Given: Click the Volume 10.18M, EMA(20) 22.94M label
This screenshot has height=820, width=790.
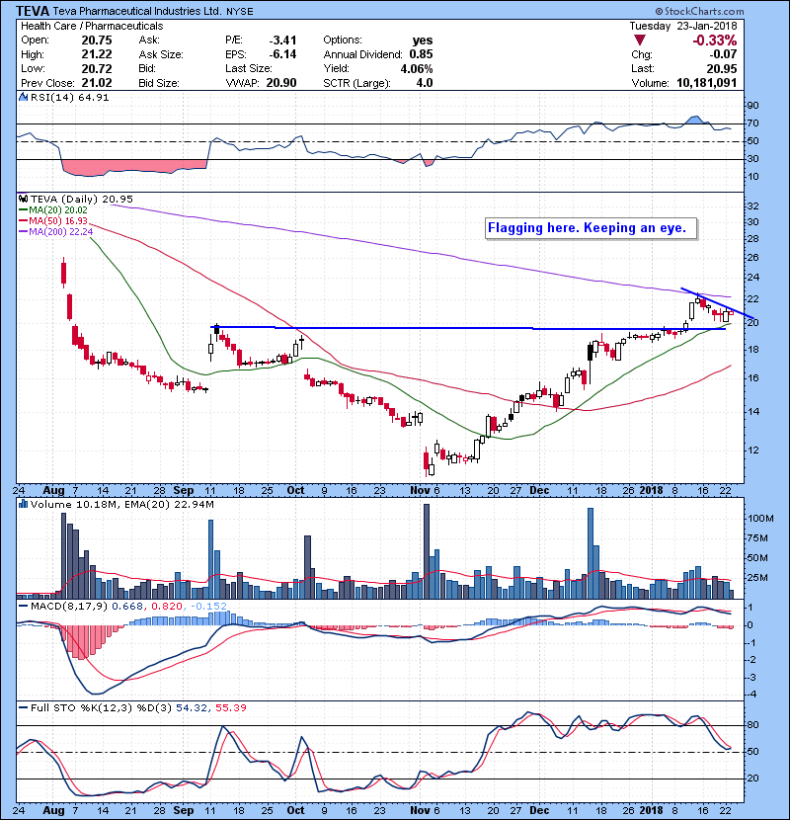Looking at the screenshot, I should pos(121,505).
